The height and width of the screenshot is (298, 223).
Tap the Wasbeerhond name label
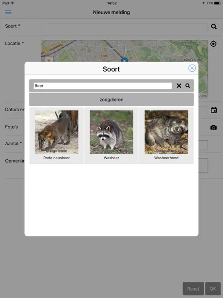[x=166, y=158]
